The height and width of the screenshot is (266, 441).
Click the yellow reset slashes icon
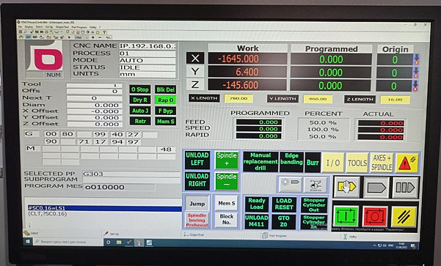(404, 216)
